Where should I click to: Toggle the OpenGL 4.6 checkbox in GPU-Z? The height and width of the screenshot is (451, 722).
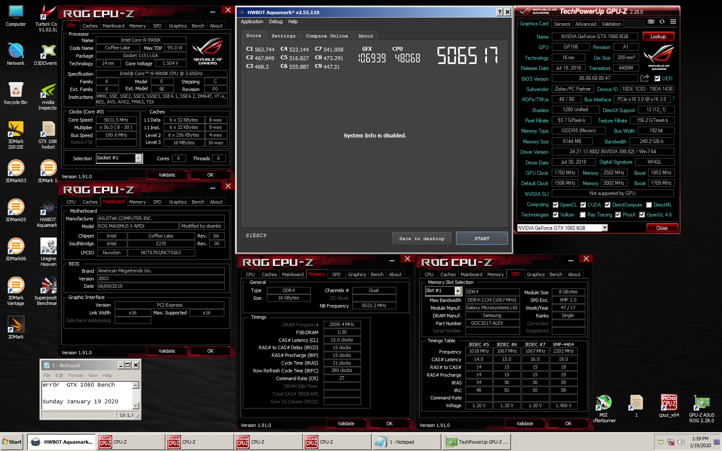[x=642, y=215]
